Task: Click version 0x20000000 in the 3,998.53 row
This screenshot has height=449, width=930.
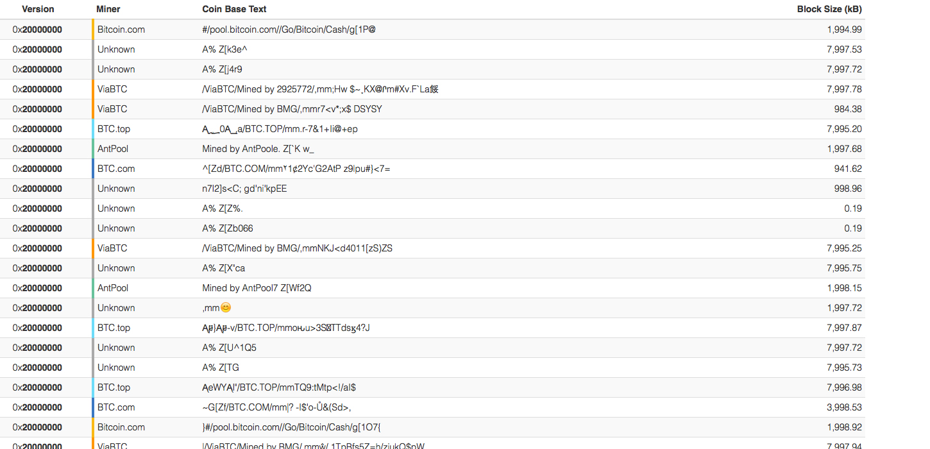Action: tap(37, 407)
